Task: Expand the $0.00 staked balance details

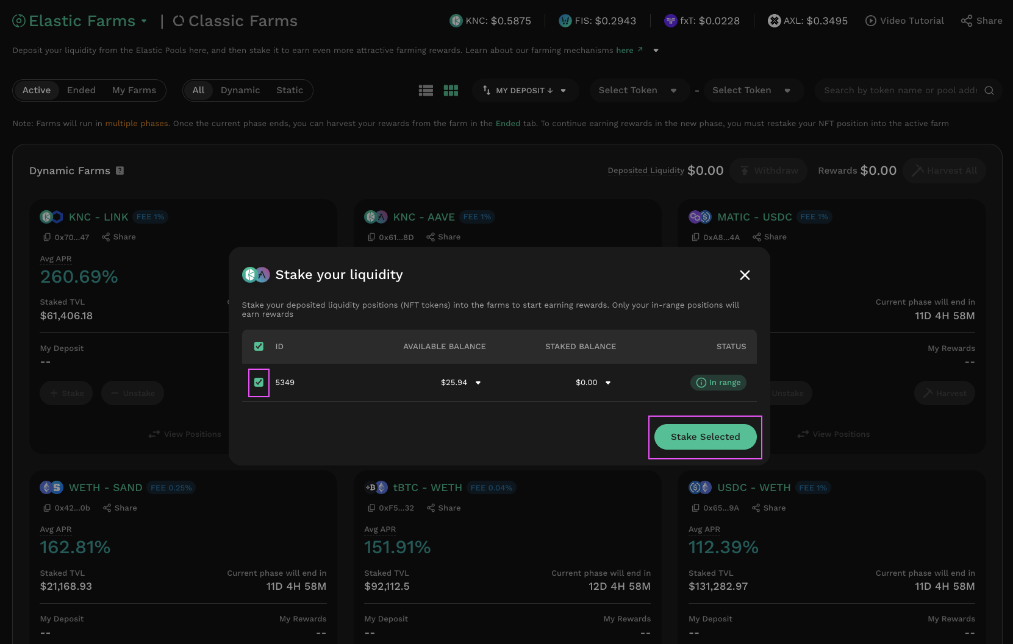Action: click(x=608, y=383)
